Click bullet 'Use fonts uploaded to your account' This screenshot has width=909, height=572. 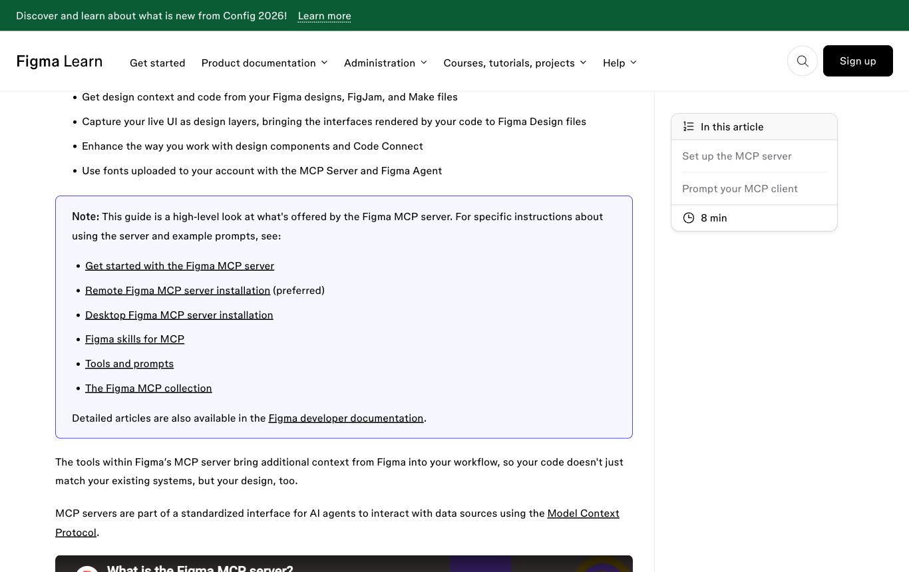(x=262, y=171)
